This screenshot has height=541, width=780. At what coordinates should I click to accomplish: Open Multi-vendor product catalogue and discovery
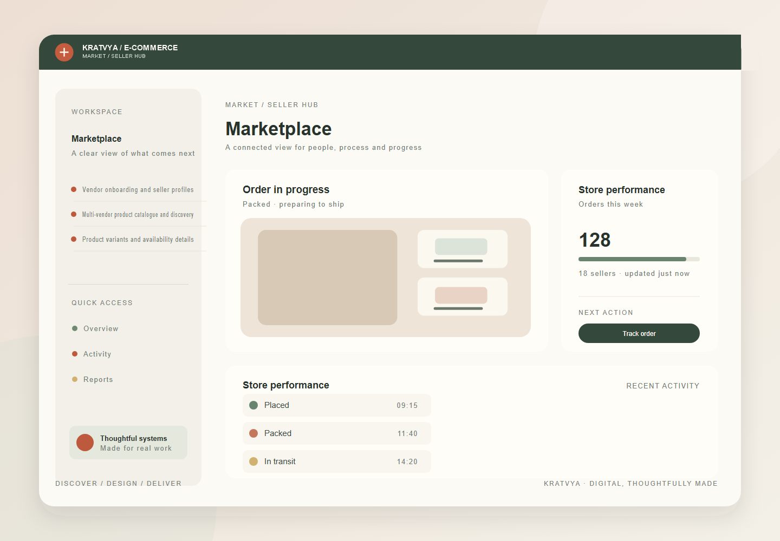pos(138,214)
